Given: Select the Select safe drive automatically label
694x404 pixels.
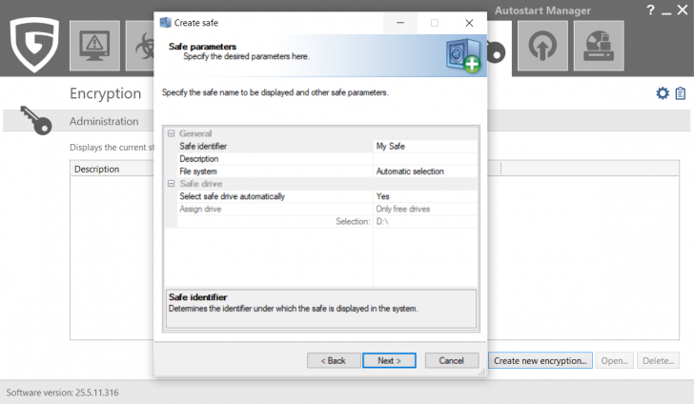Looking at the screenshot, I should pos(232,196).
